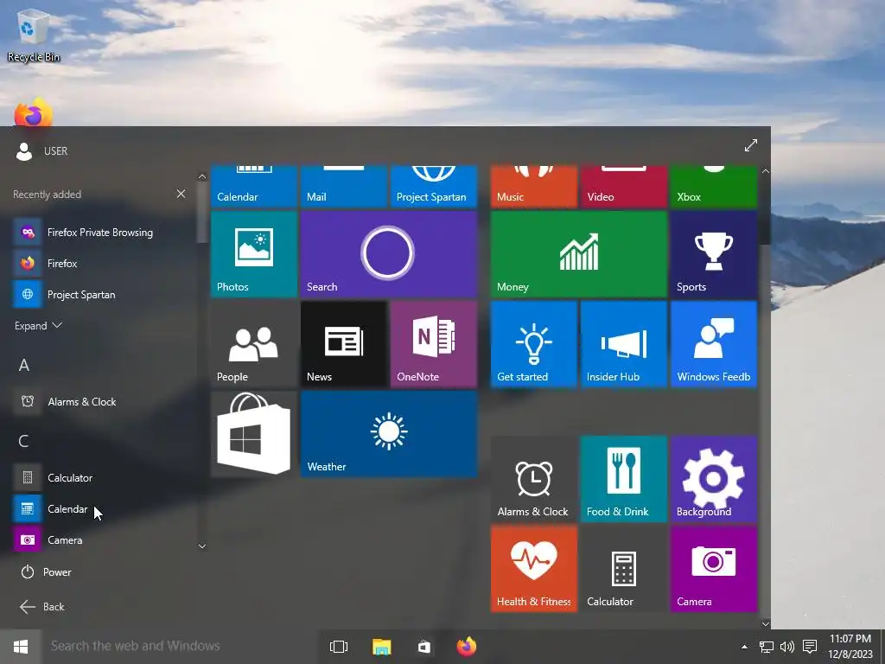Show hidden system tray icons
Image resolution: width=885 pixels, height=664 pixels.
(744, 647)
